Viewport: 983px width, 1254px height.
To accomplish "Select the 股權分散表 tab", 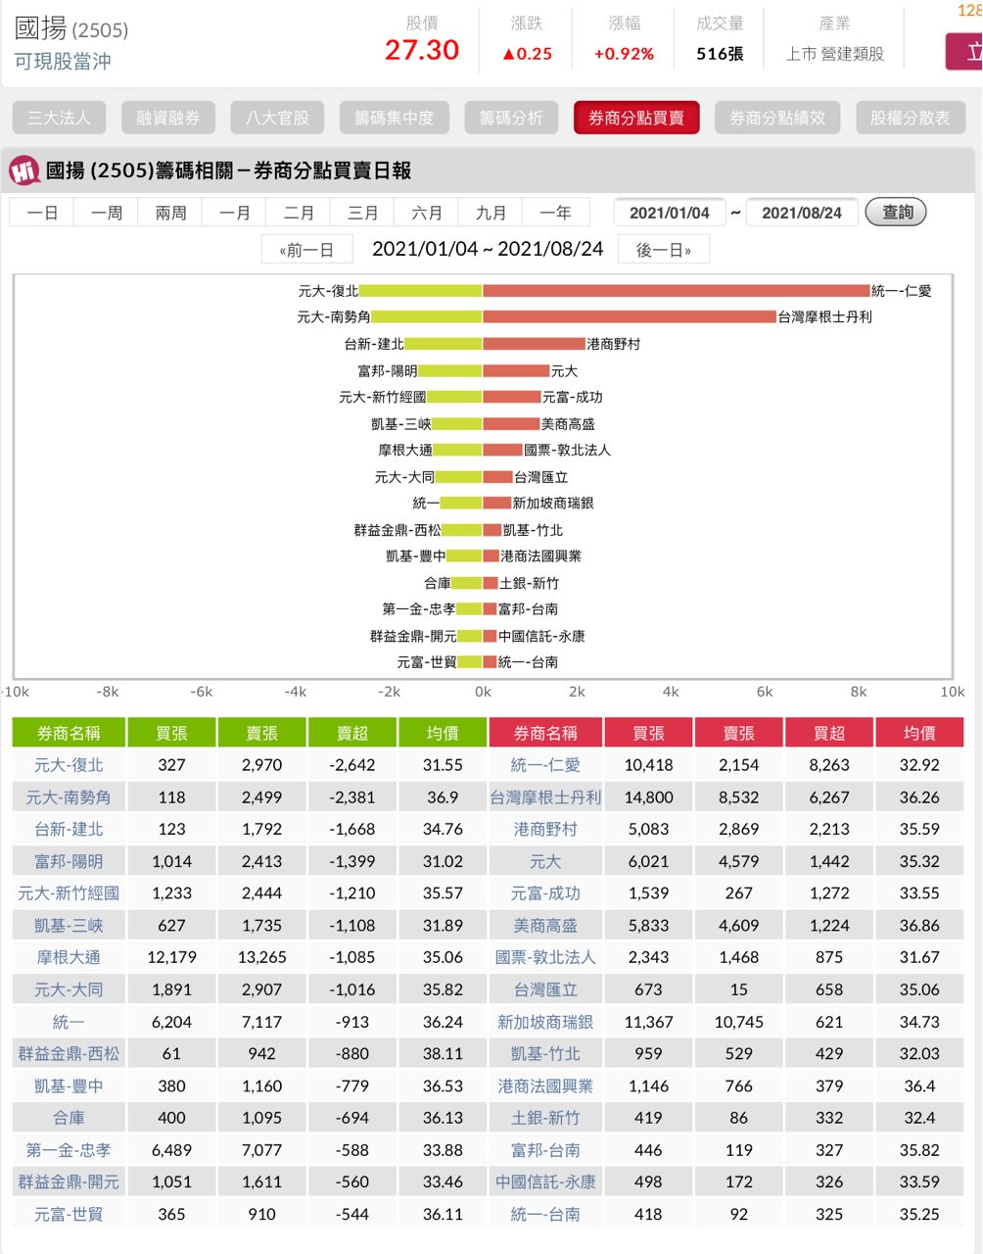I will point(910,118).
